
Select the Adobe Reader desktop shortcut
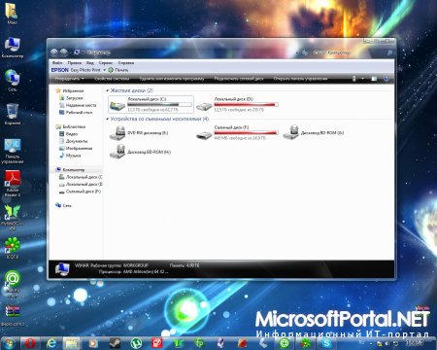point(13,184)
